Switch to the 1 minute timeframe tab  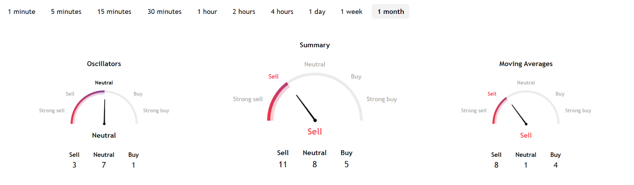(21, 12)
